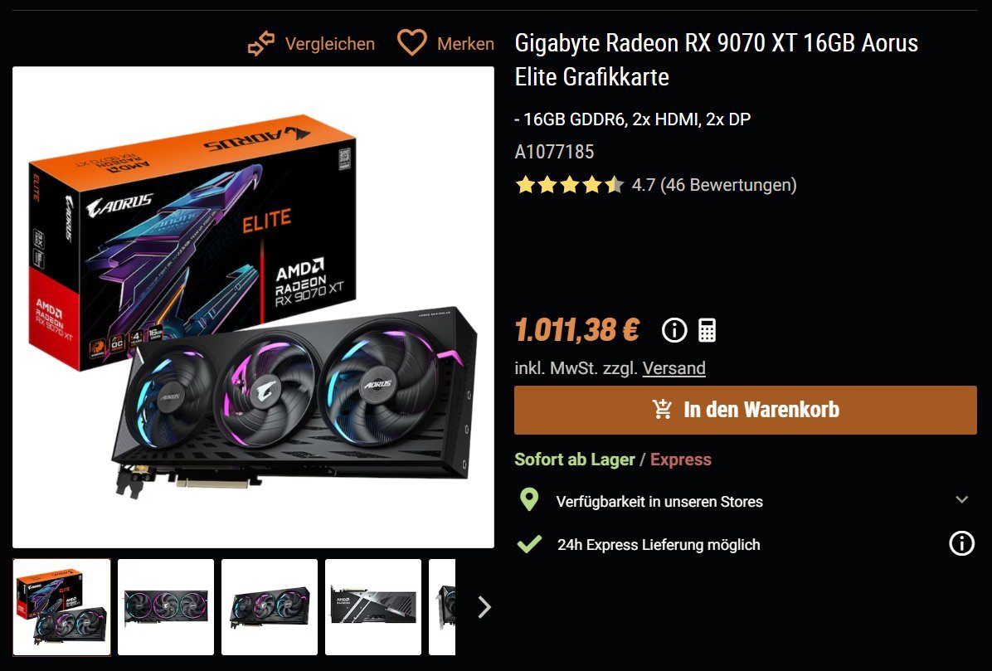The image size is (992, 671).
Task: Click the green store location pin icon
Action: coord(529,499)
